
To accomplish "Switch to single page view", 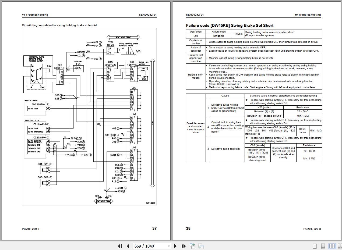I will coord(315,246).
